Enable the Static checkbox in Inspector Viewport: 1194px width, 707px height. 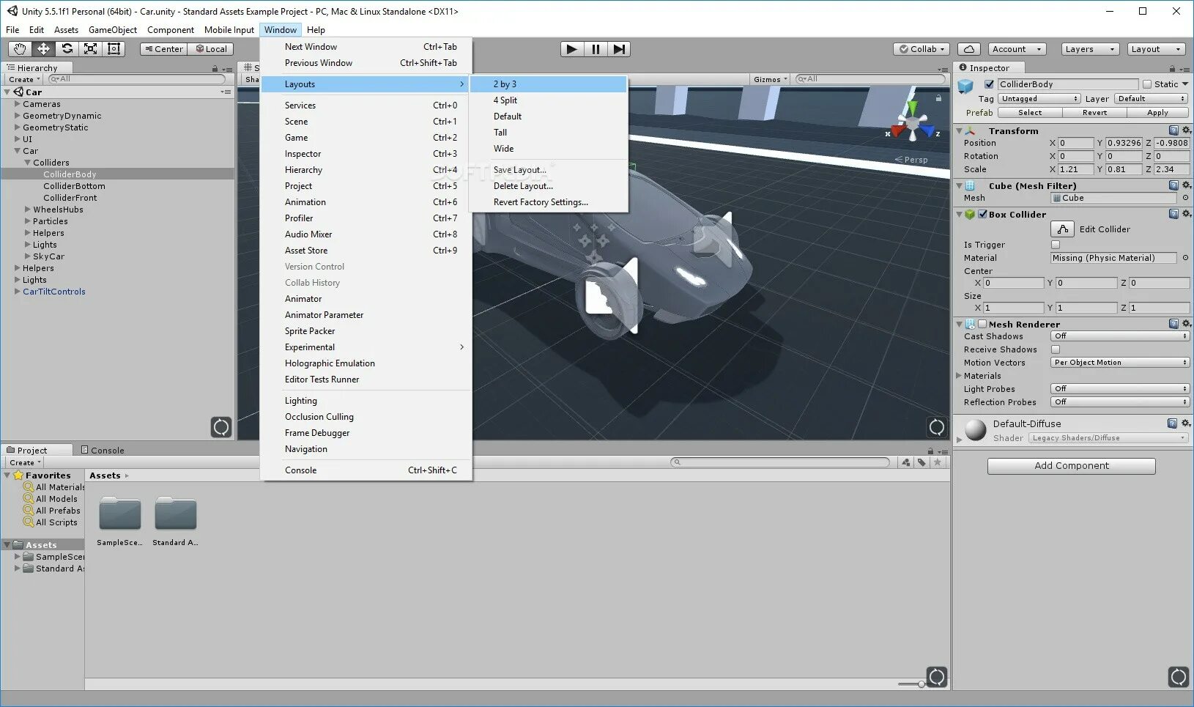[1147, 84]
